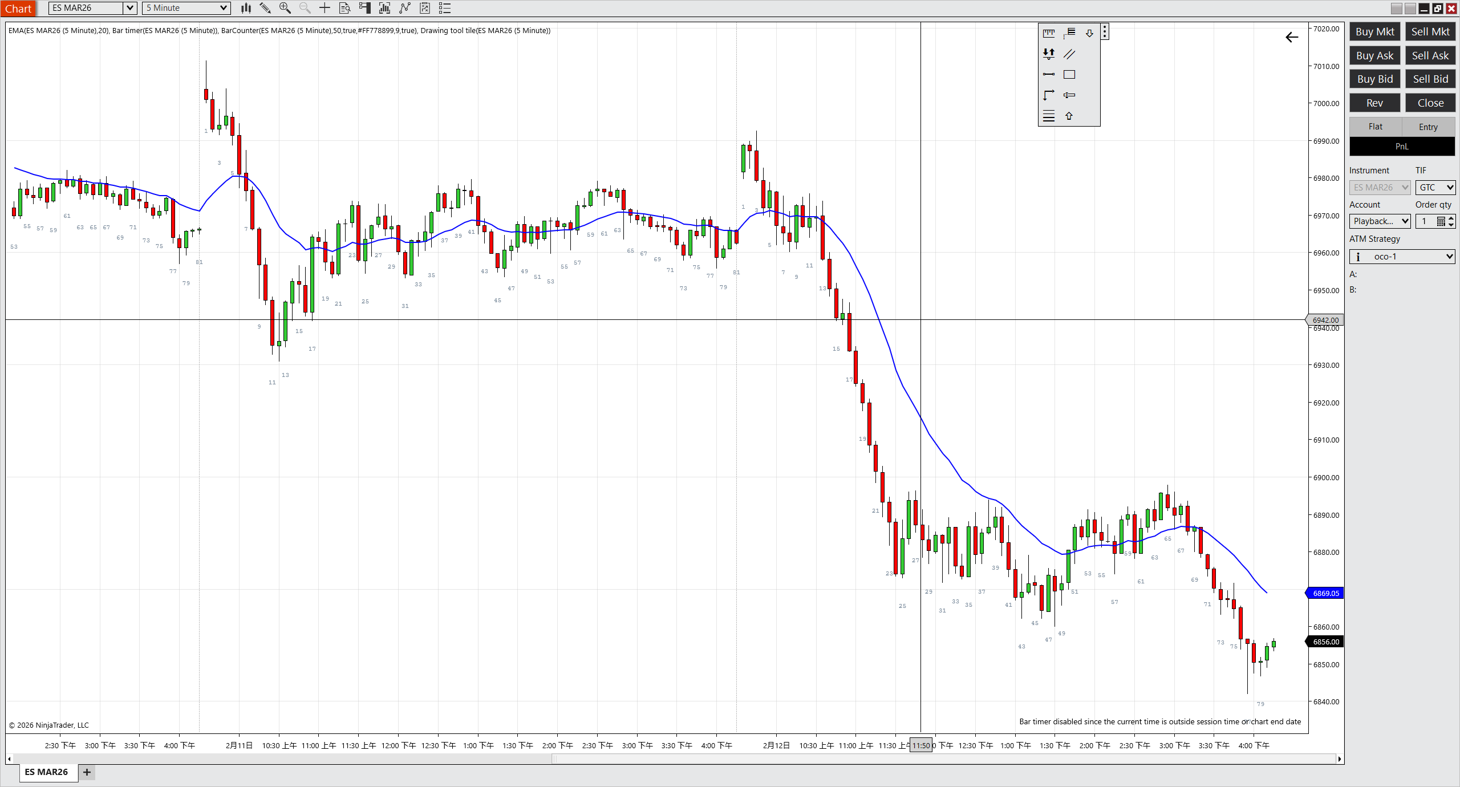This screenshot has height=787, width=1460.
Task: Open the data box document icon
Action: (x=344, y=8)
